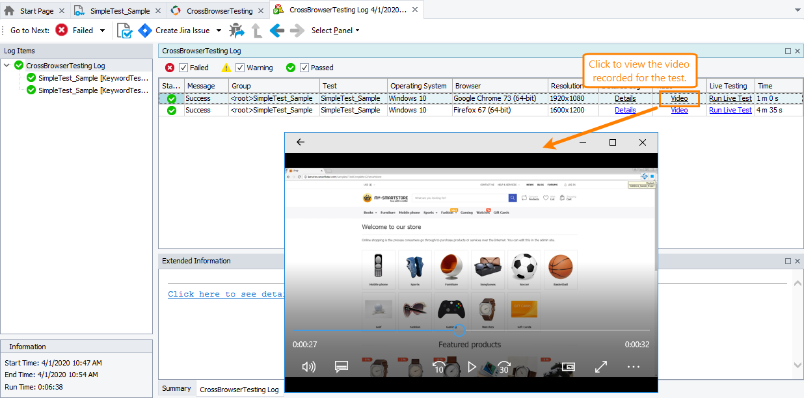
Task: Disable the Passed filter checkbox
Action: click(304, 68)
